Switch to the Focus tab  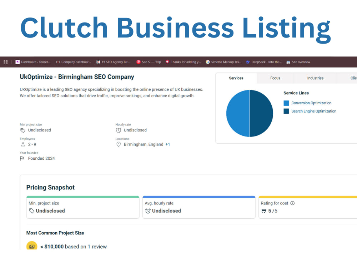click(x=275, y=78)
